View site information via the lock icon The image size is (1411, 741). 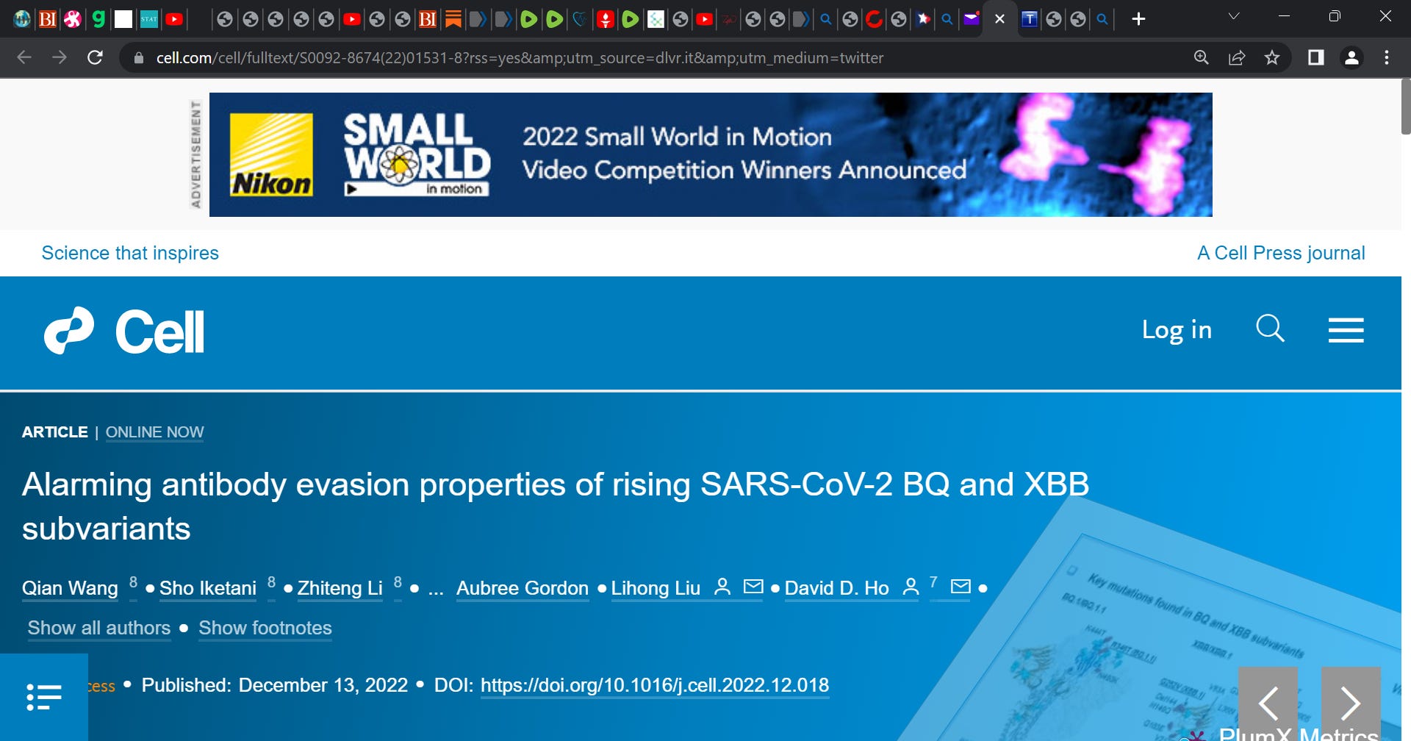138,57
